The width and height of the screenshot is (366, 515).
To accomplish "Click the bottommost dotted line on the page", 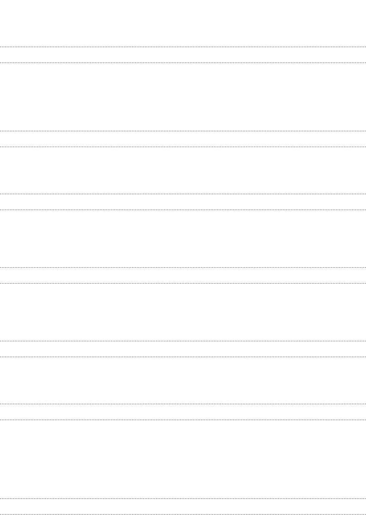I will (183, 514).
